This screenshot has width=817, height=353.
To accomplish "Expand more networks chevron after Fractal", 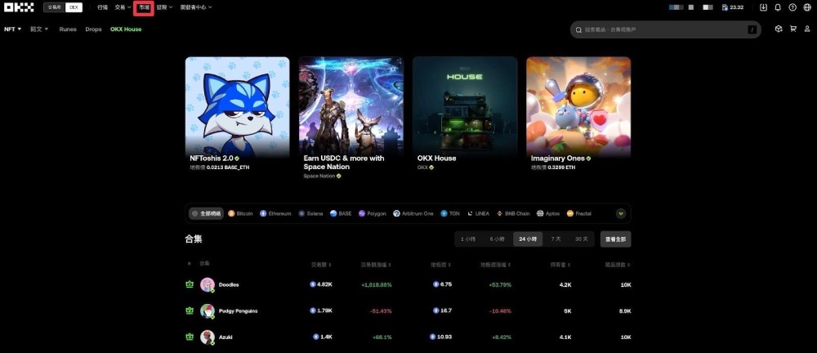I will click(621, 213).
